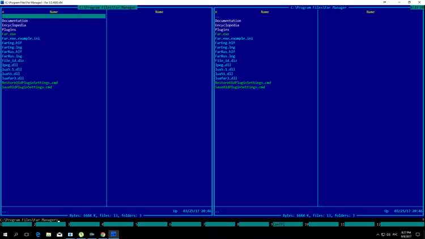This screenshot has height=239, width=425.
Task: Select FarEng.hlf in the right panel
Action: coord(225,43)
